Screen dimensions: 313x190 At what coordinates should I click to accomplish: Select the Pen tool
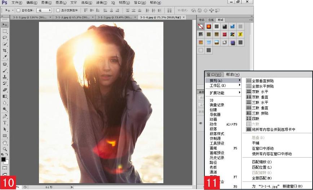click(5, 116)
